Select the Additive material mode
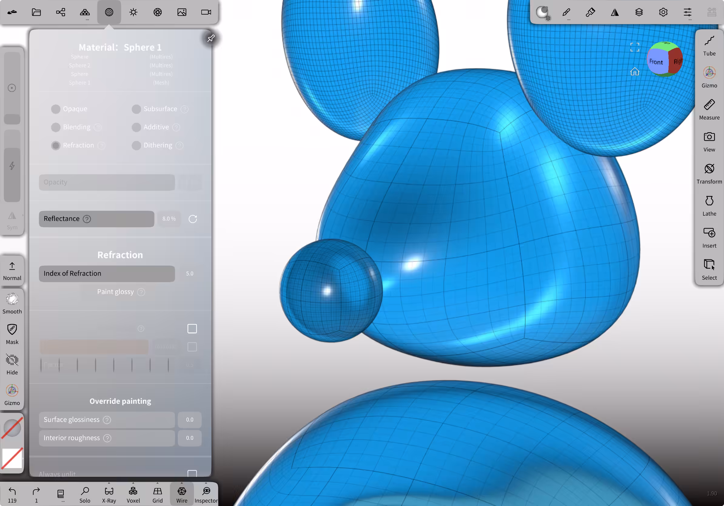 point(150,127)
